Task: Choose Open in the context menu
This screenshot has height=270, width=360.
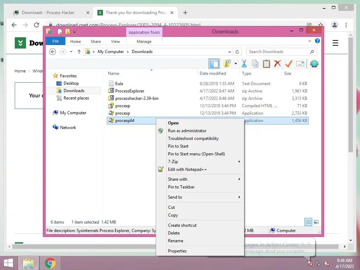Action: pos(173,123)
